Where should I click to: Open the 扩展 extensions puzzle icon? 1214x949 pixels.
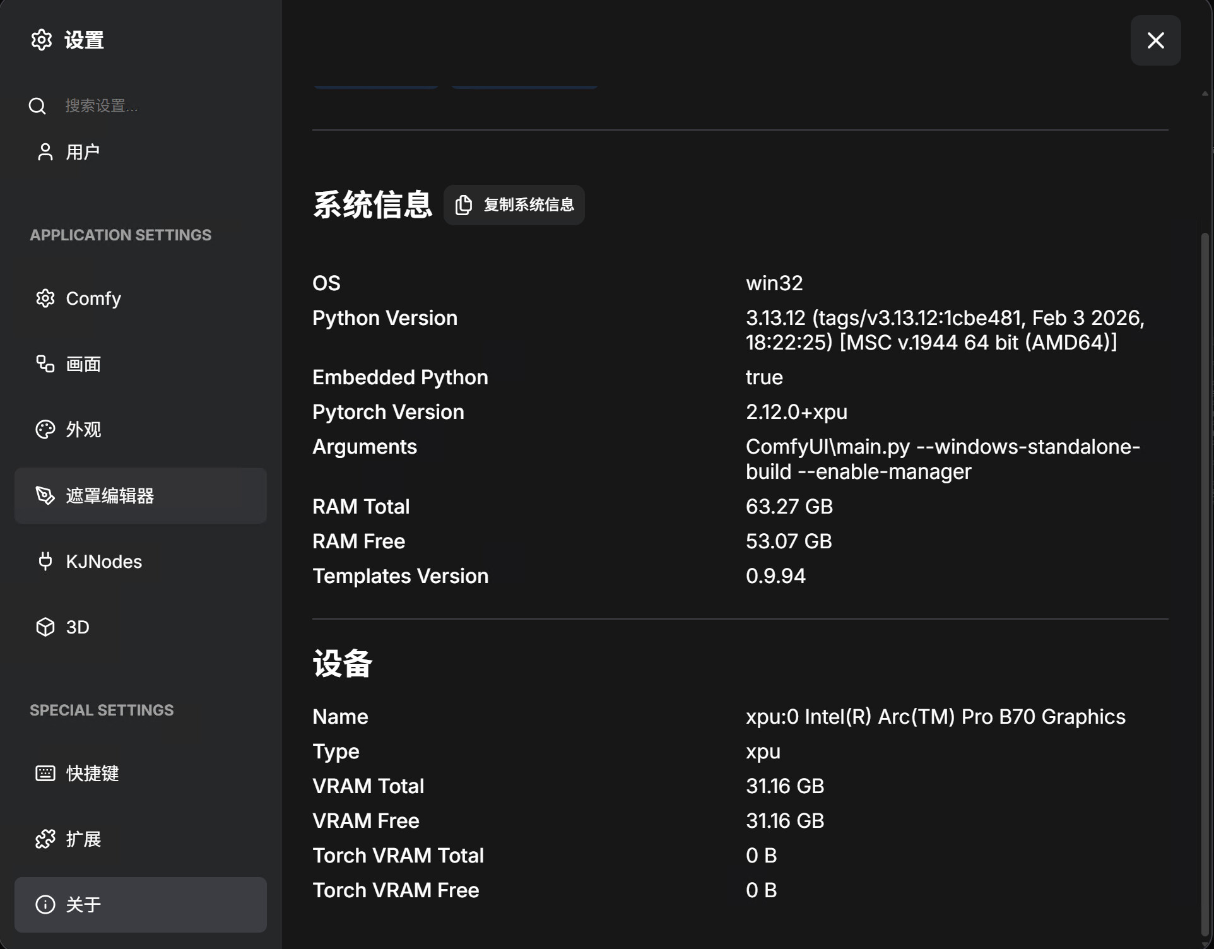pyautogui.click(x=45, y=839)
